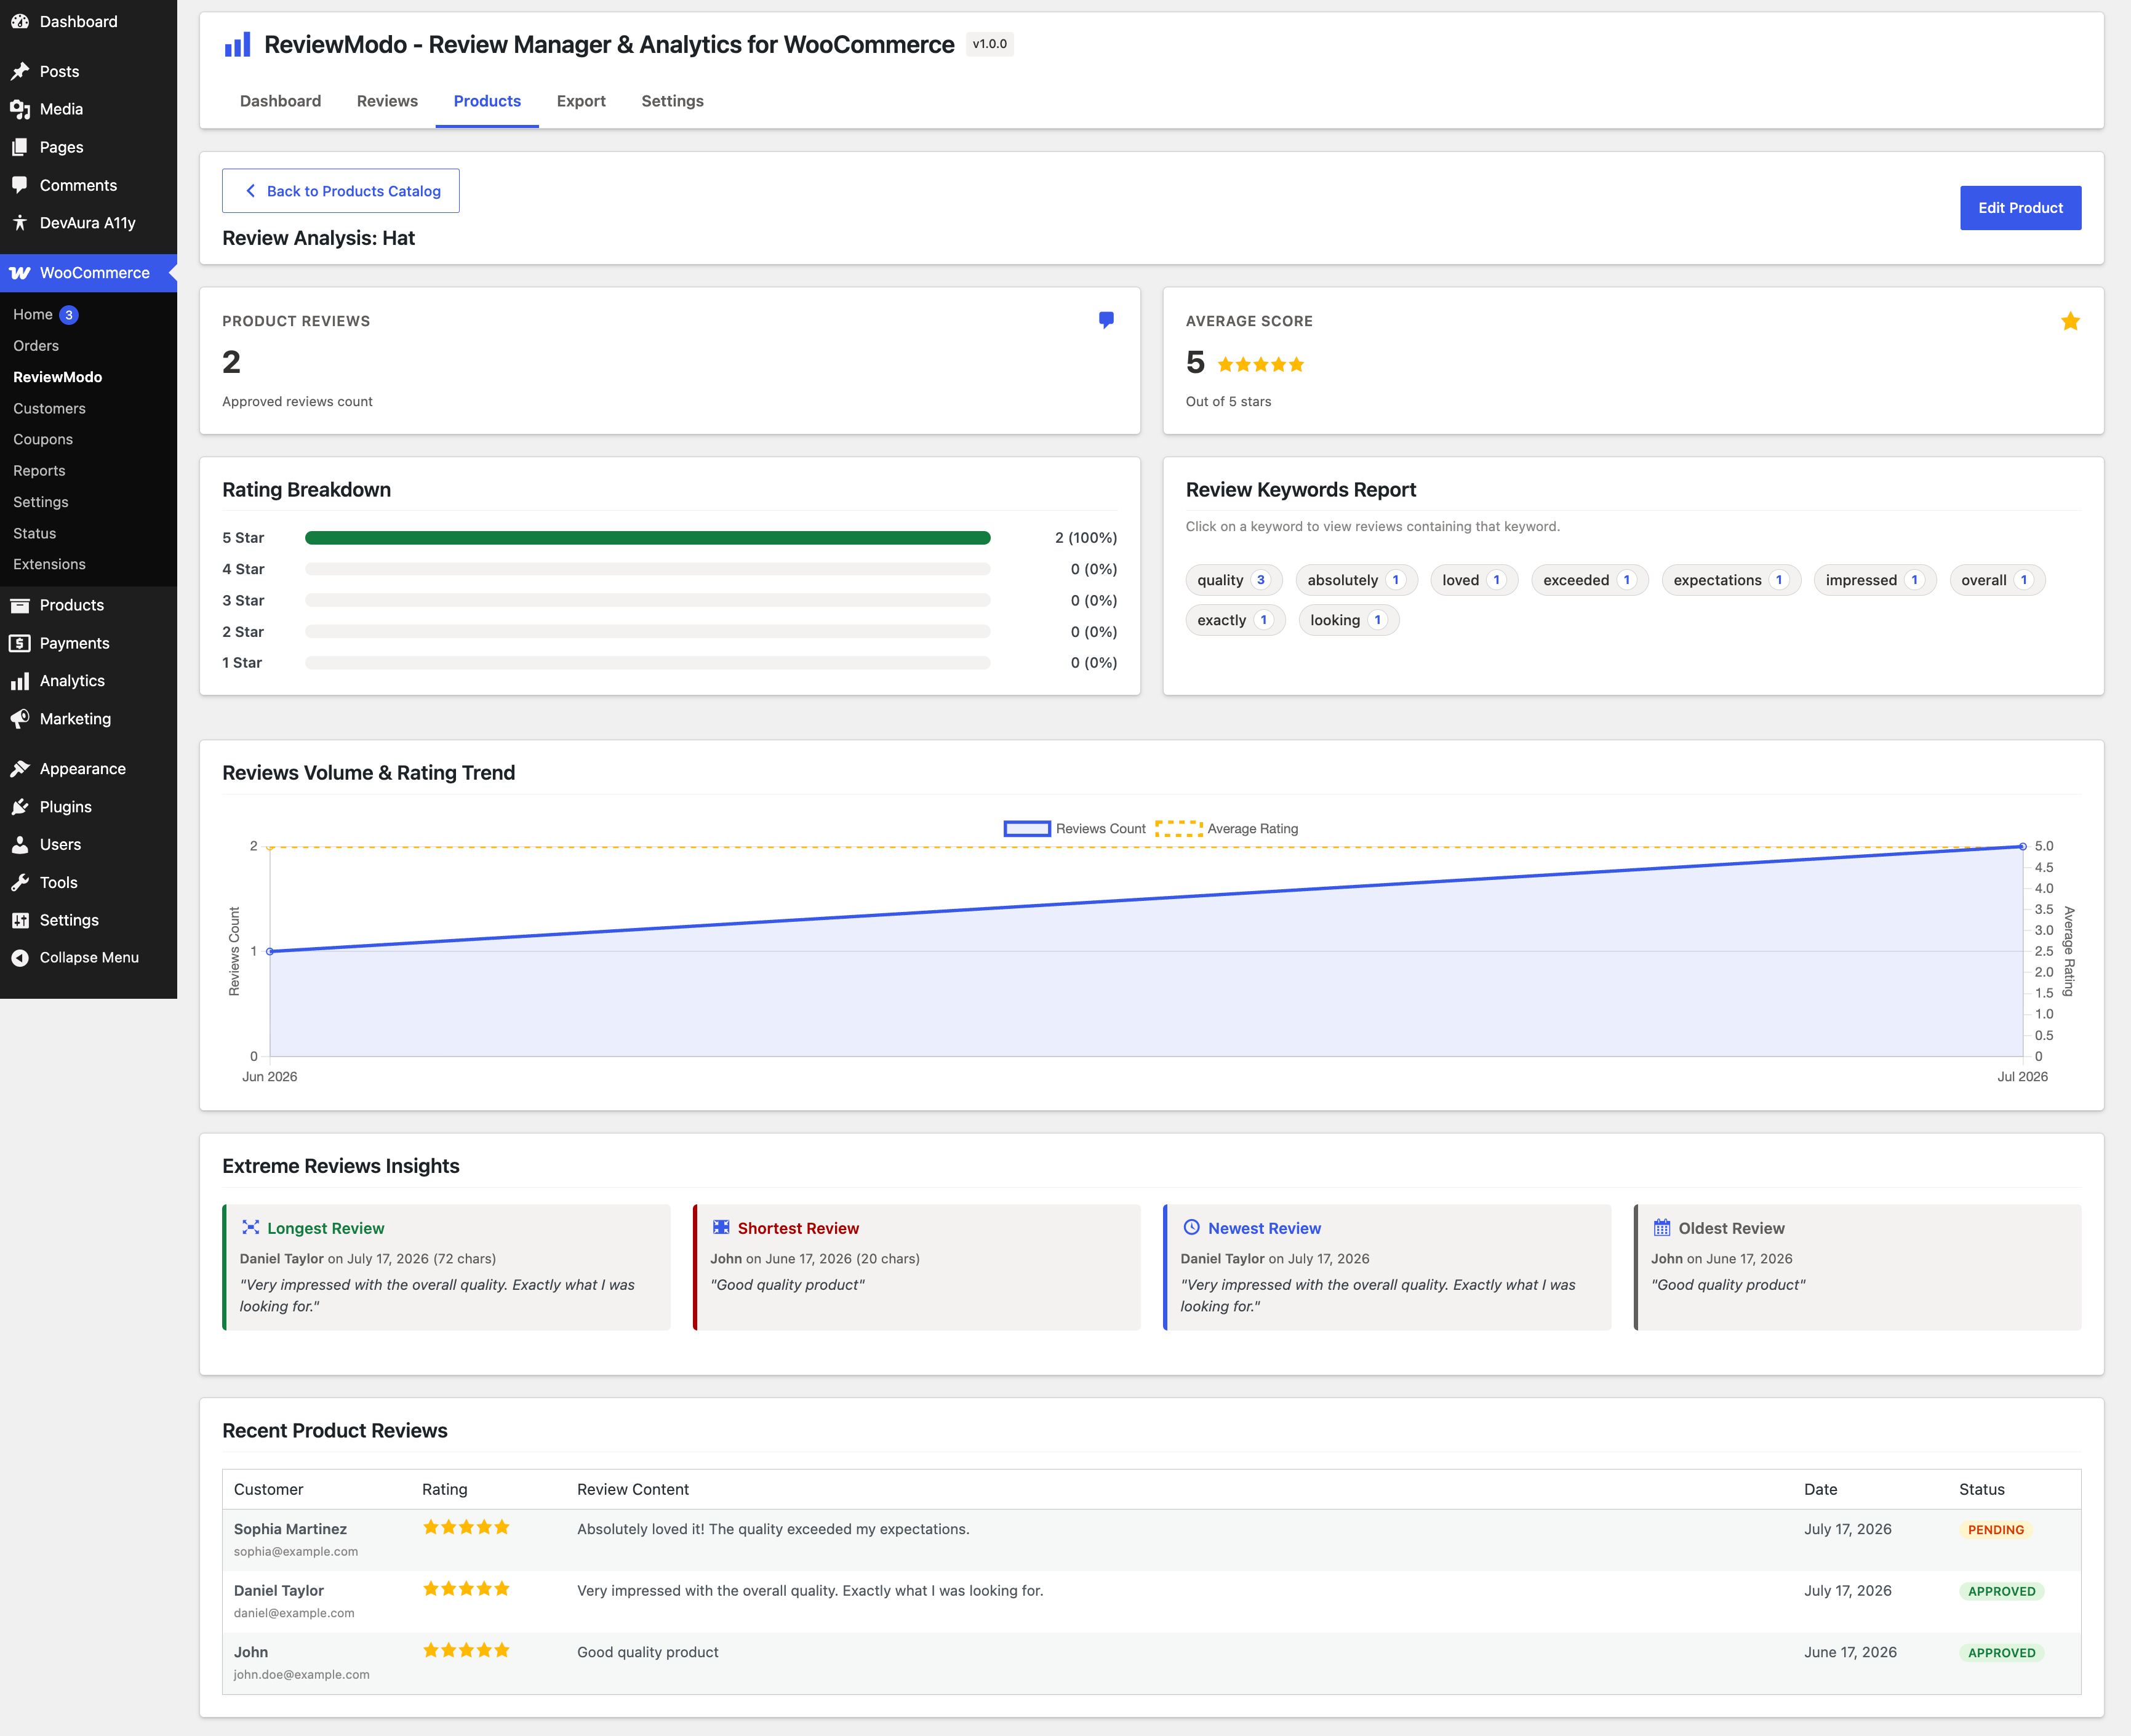This screenshot has width=2131, height=1736.
Task: Open Extensions in WooCommerce submenu
Action: [49, 564]
